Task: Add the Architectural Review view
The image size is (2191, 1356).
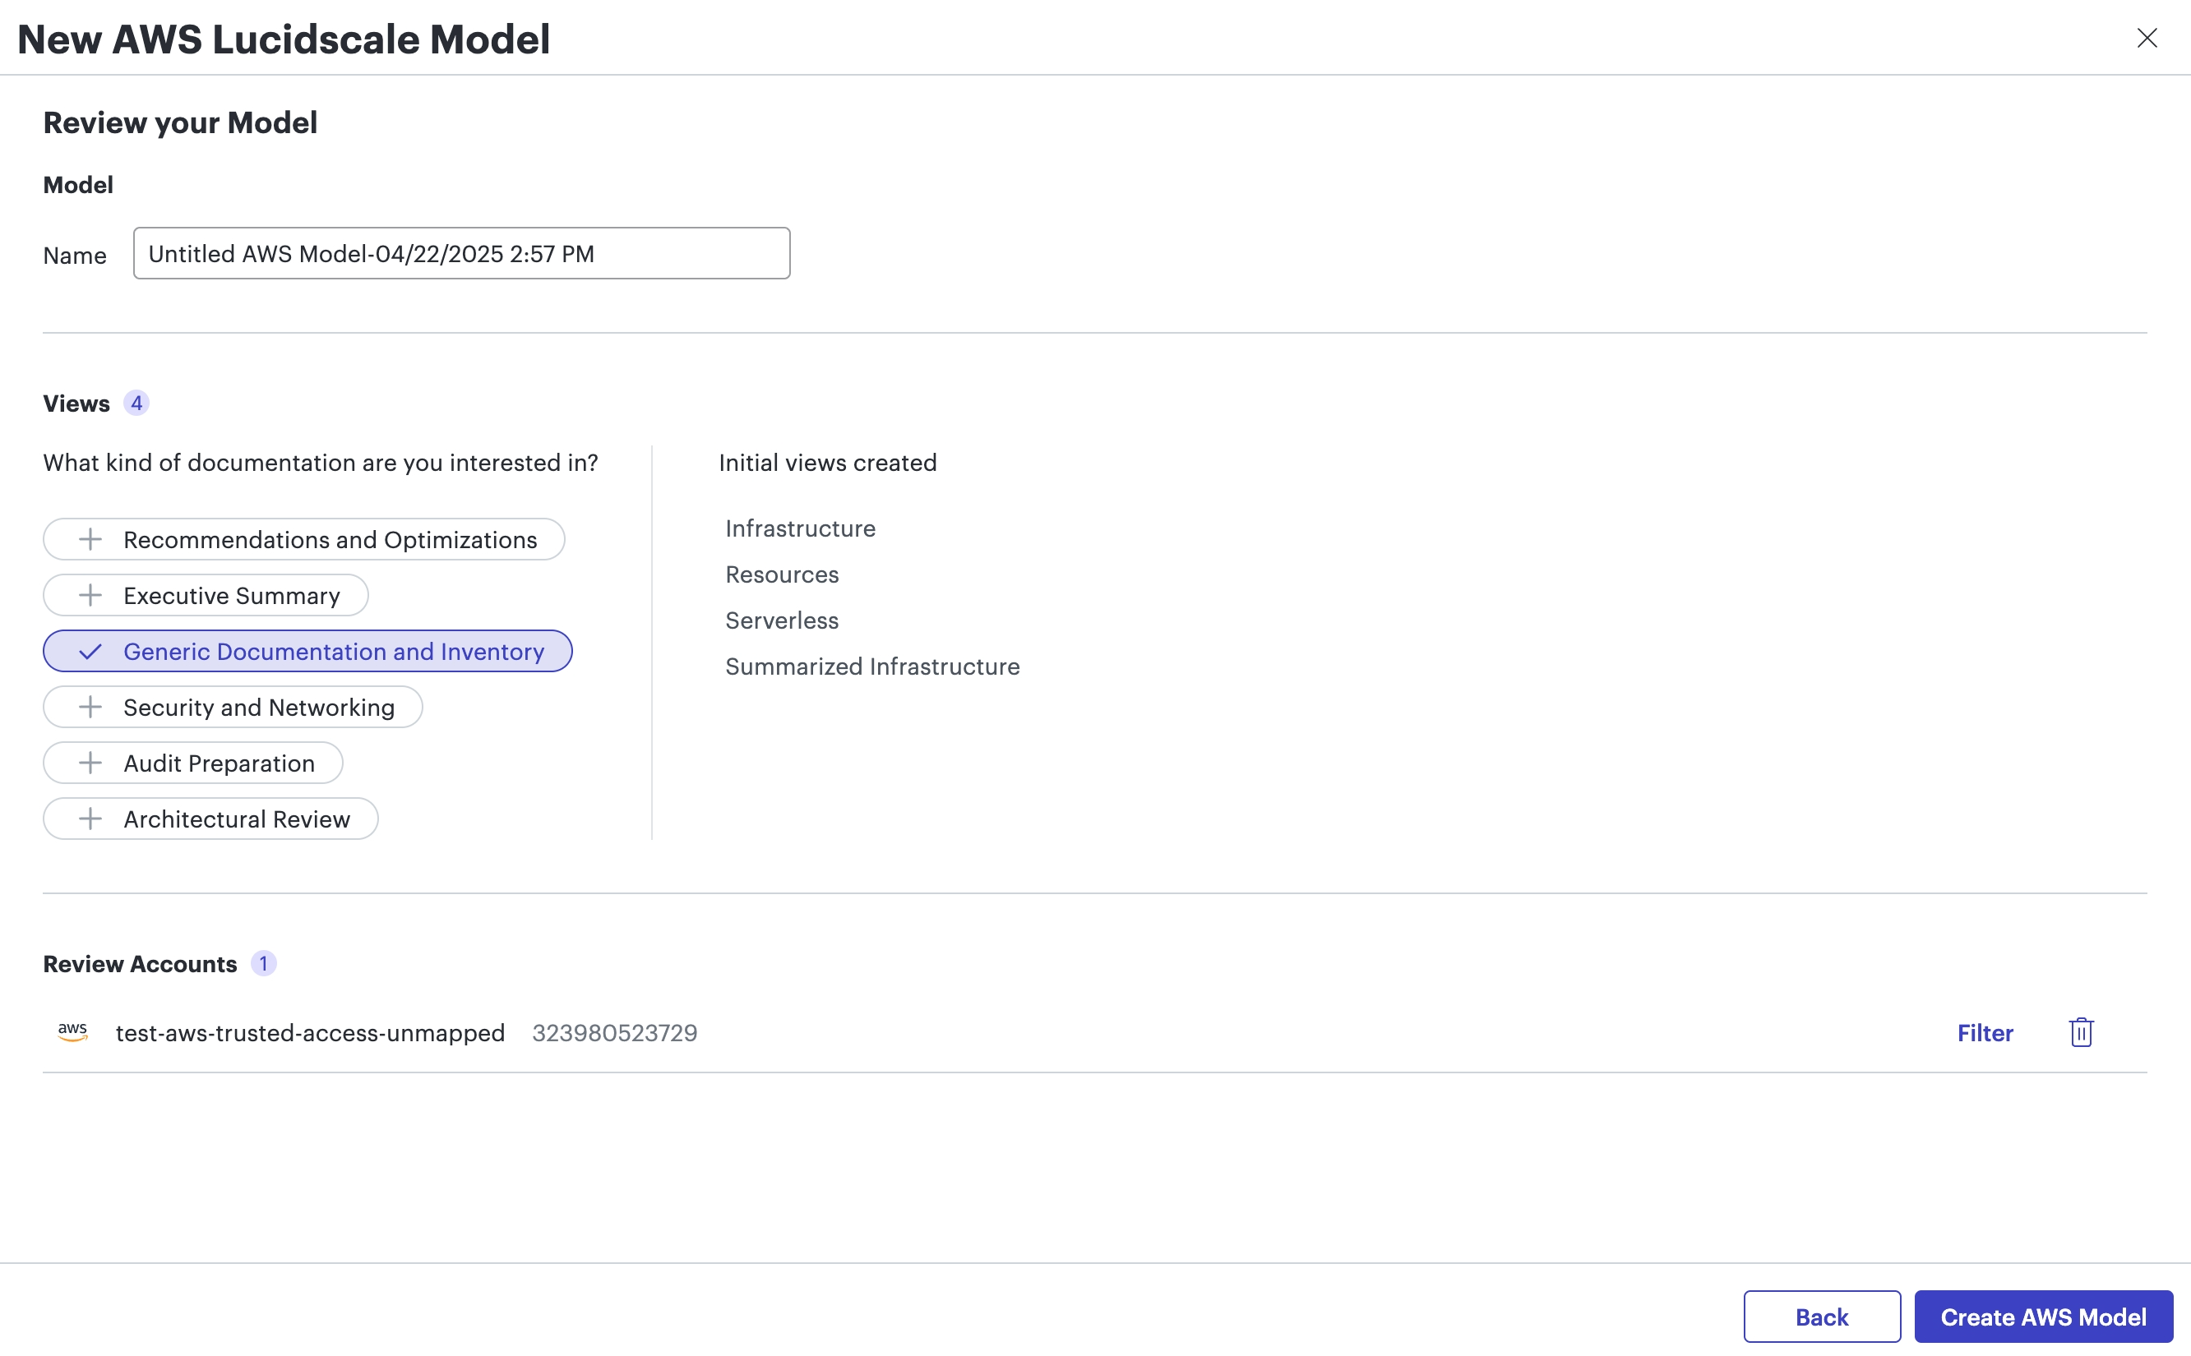Action: 210,818
